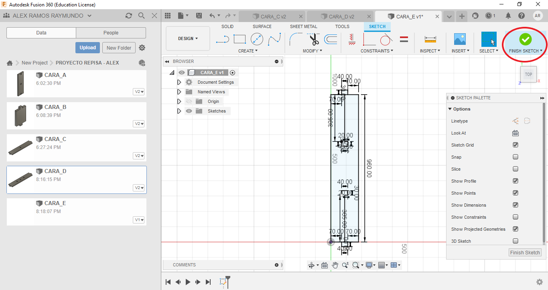Open the DESIGN workspace dropdown
This screenshot has width=548, height=290.
(x=188, y=39)
